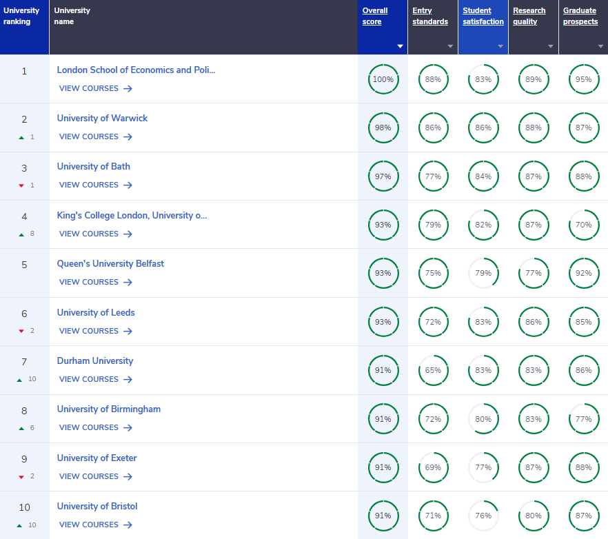View courses for University of Exeter
Viewport: 608px width, 539px height.
[96, 476]
